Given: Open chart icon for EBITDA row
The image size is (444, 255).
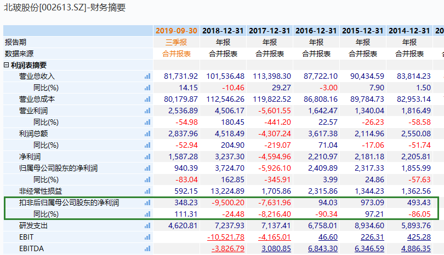Looking at the screenshot, I should [147, 249].
